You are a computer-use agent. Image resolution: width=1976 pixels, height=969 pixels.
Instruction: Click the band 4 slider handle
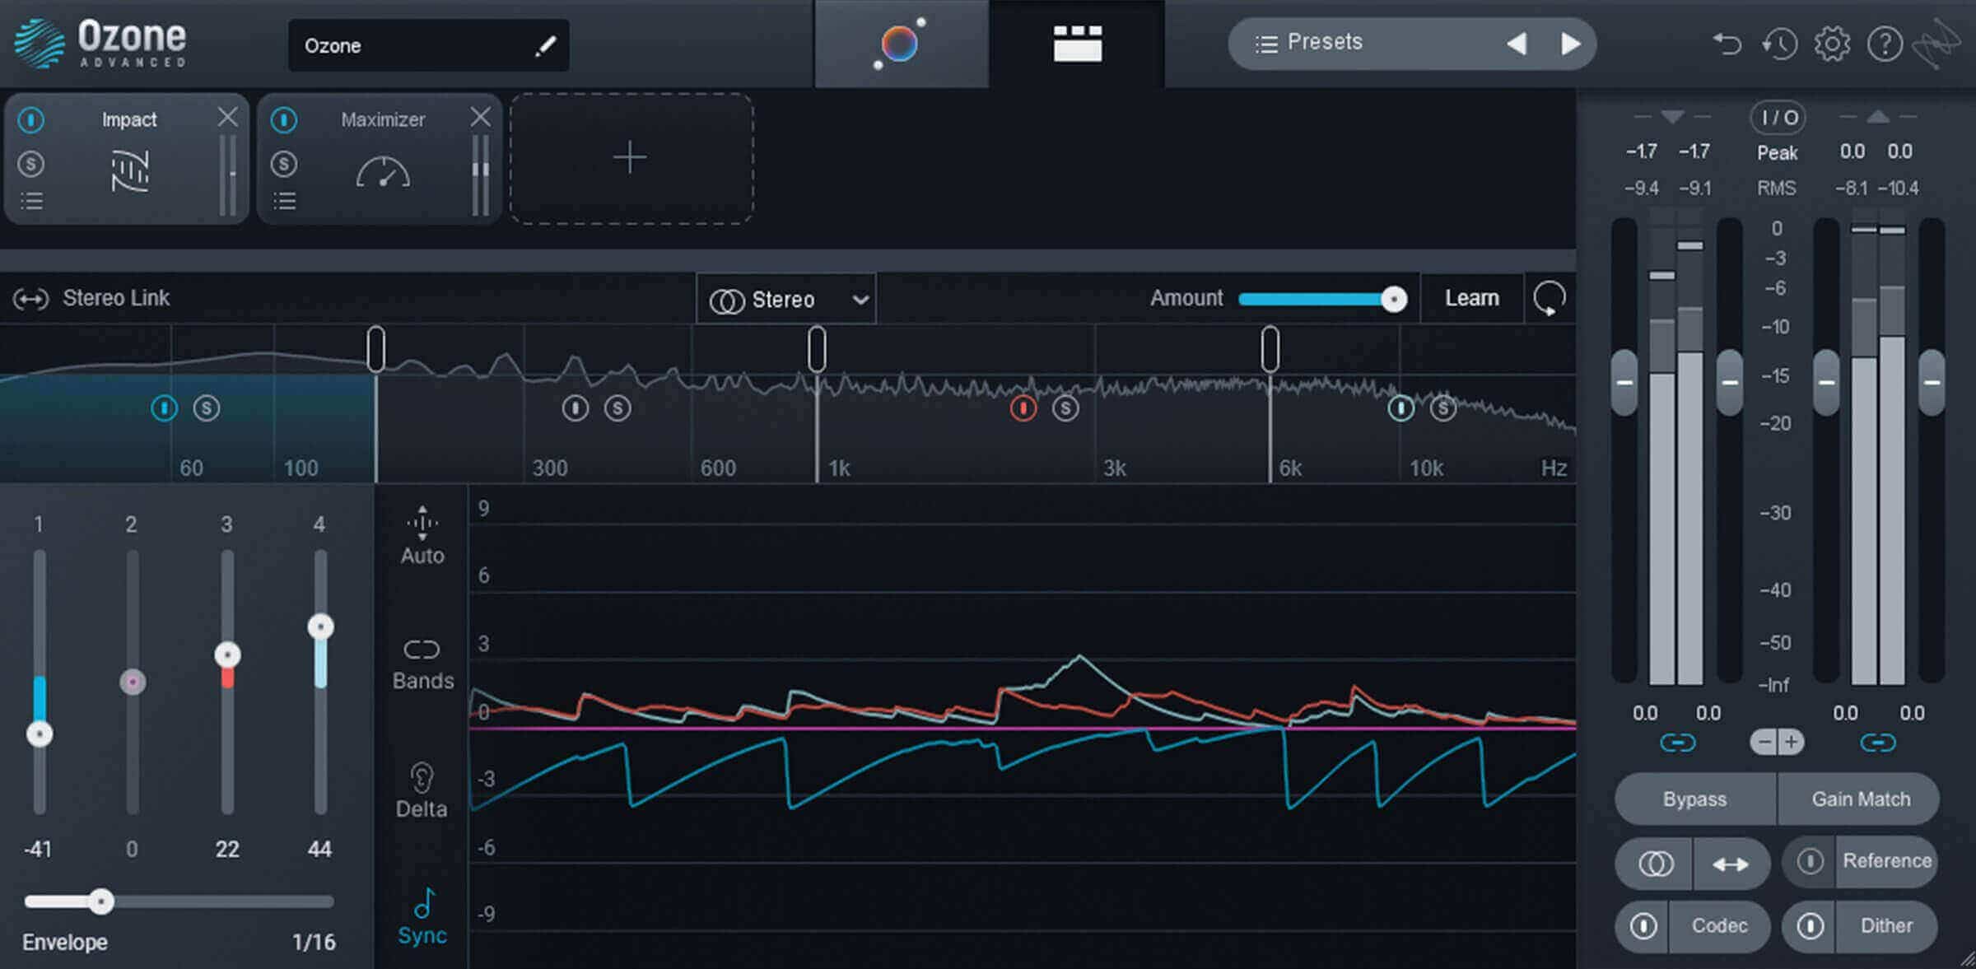point(320,627)
